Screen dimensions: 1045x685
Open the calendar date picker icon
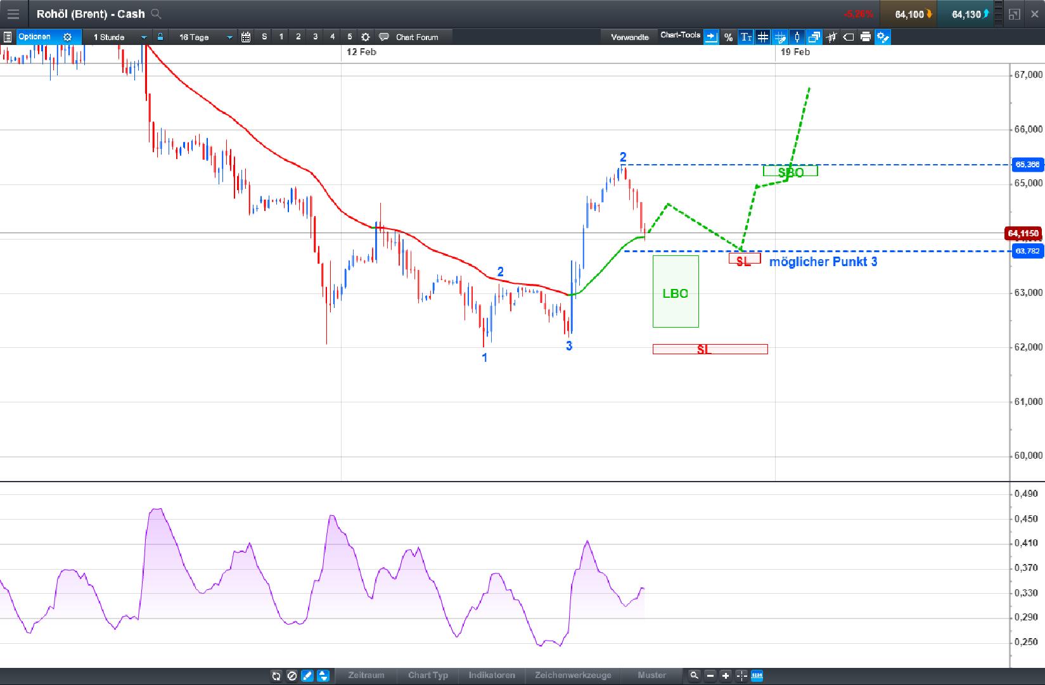[245, 37]
